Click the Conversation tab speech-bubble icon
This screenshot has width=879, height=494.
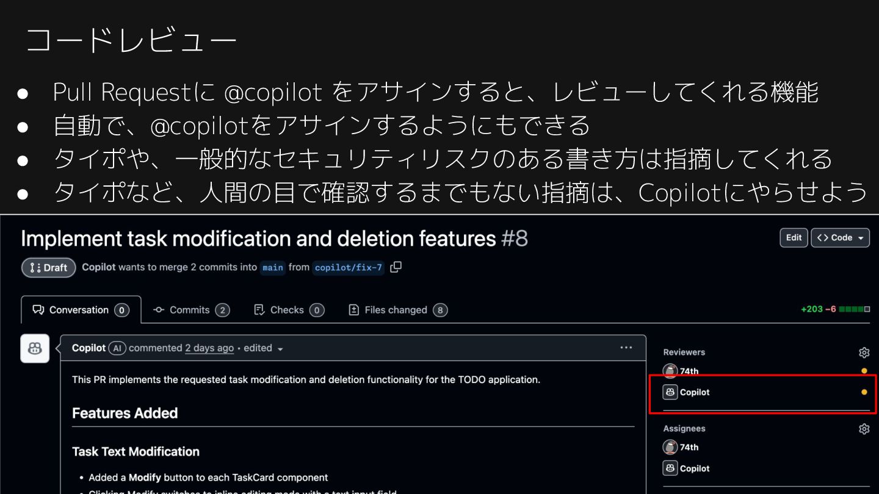coord(38,310)
